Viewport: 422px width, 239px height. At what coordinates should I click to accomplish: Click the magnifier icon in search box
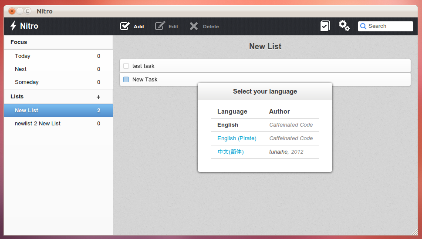point(363,26)
